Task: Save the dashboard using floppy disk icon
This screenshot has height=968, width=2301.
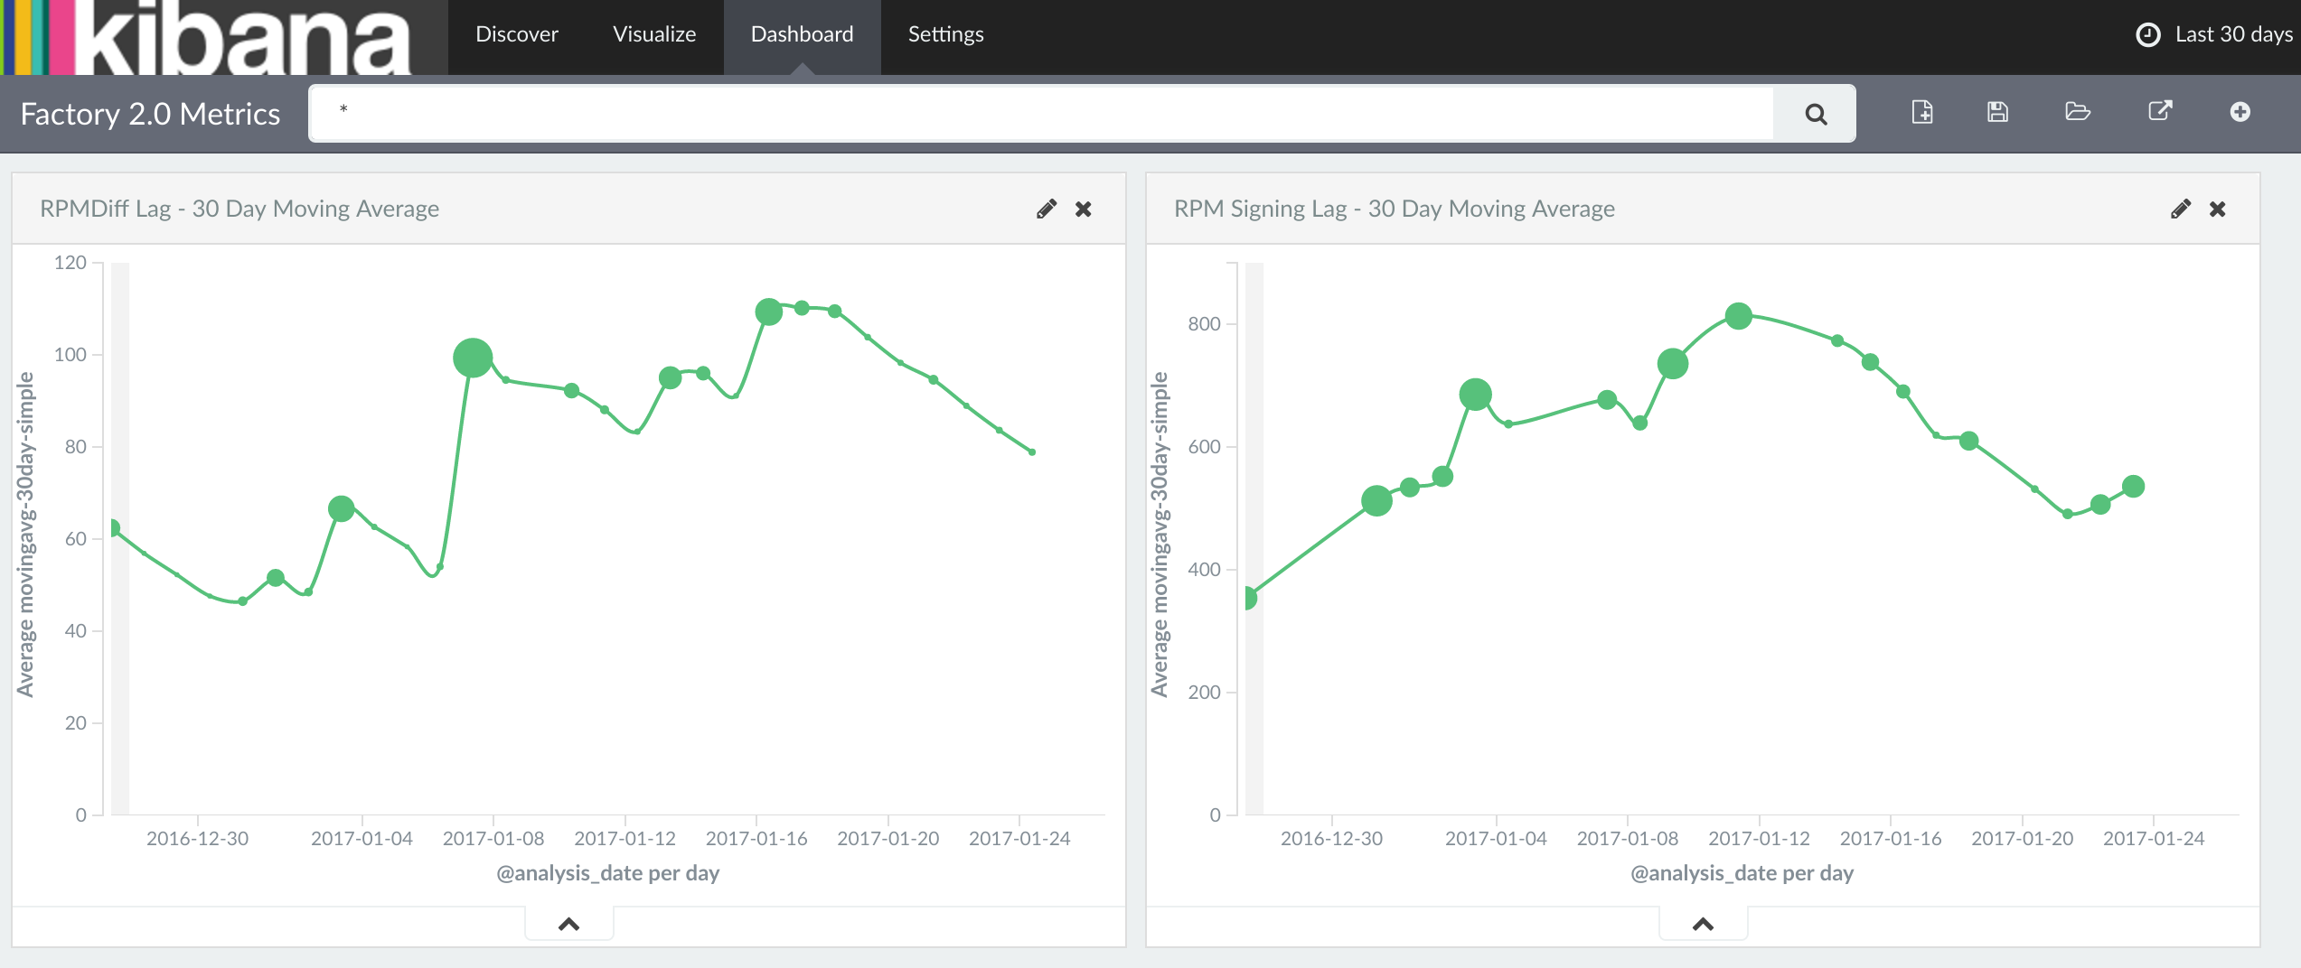Action: (x=1997, y=112)
